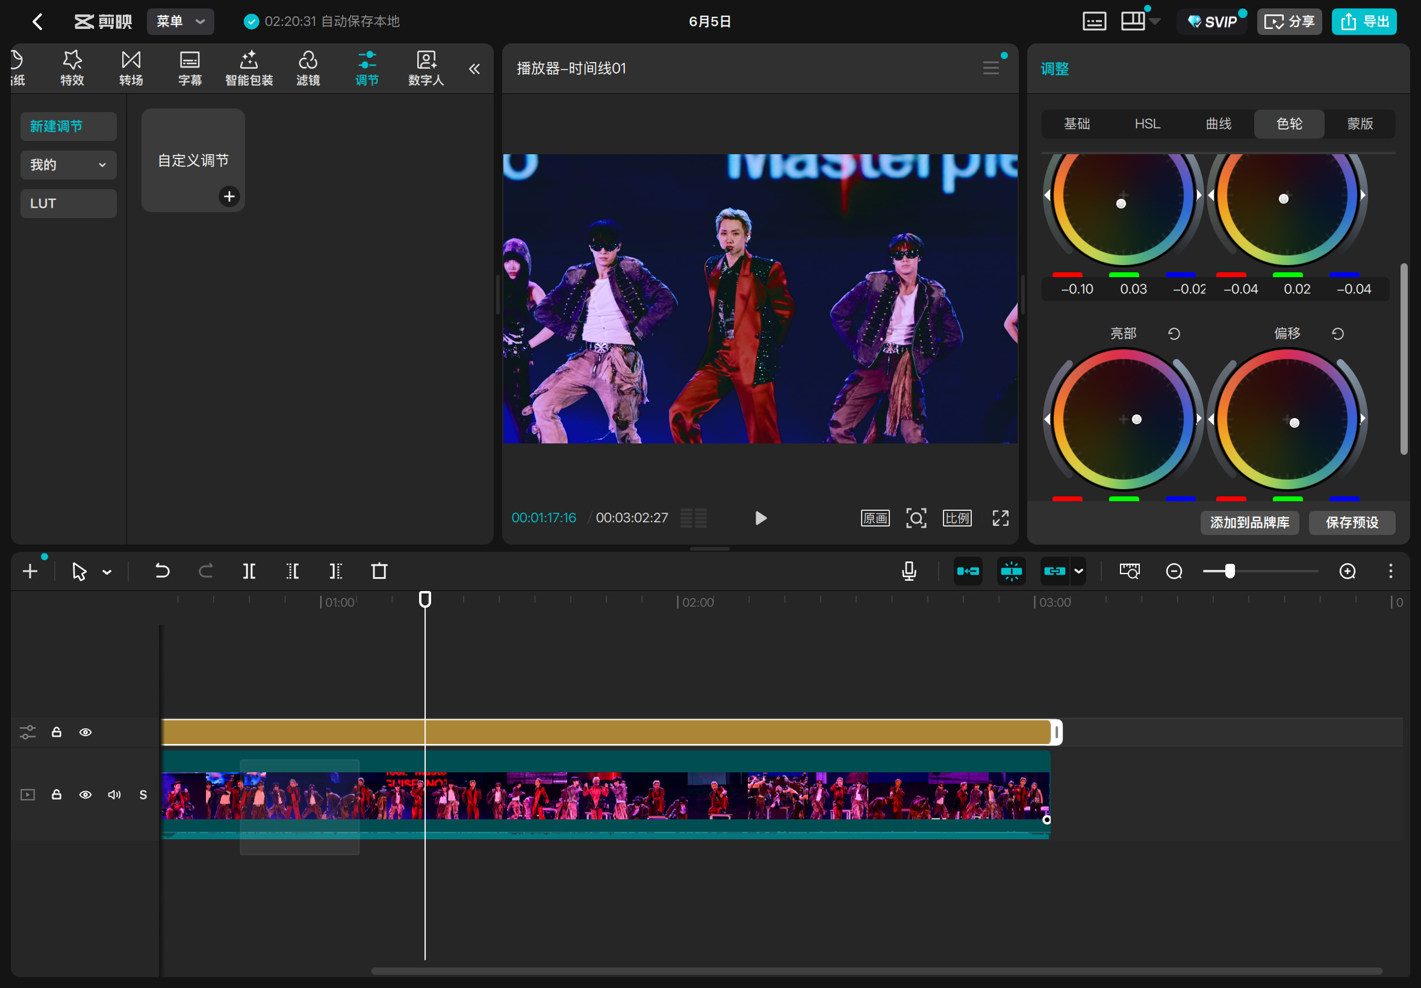Open timeline more options menu
The width and height of the screenshot is (1421, 988).
(x=1391, y=571)
